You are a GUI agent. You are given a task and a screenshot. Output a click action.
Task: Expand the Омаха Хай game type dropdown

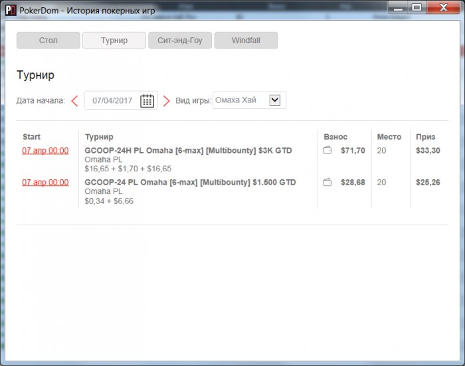274,100
